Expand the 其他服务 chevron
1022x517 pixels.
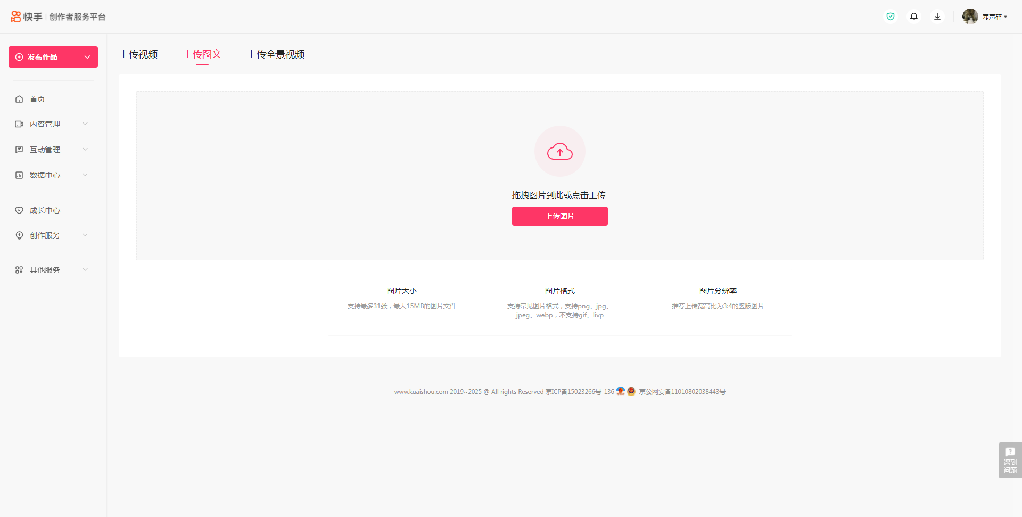85,270
